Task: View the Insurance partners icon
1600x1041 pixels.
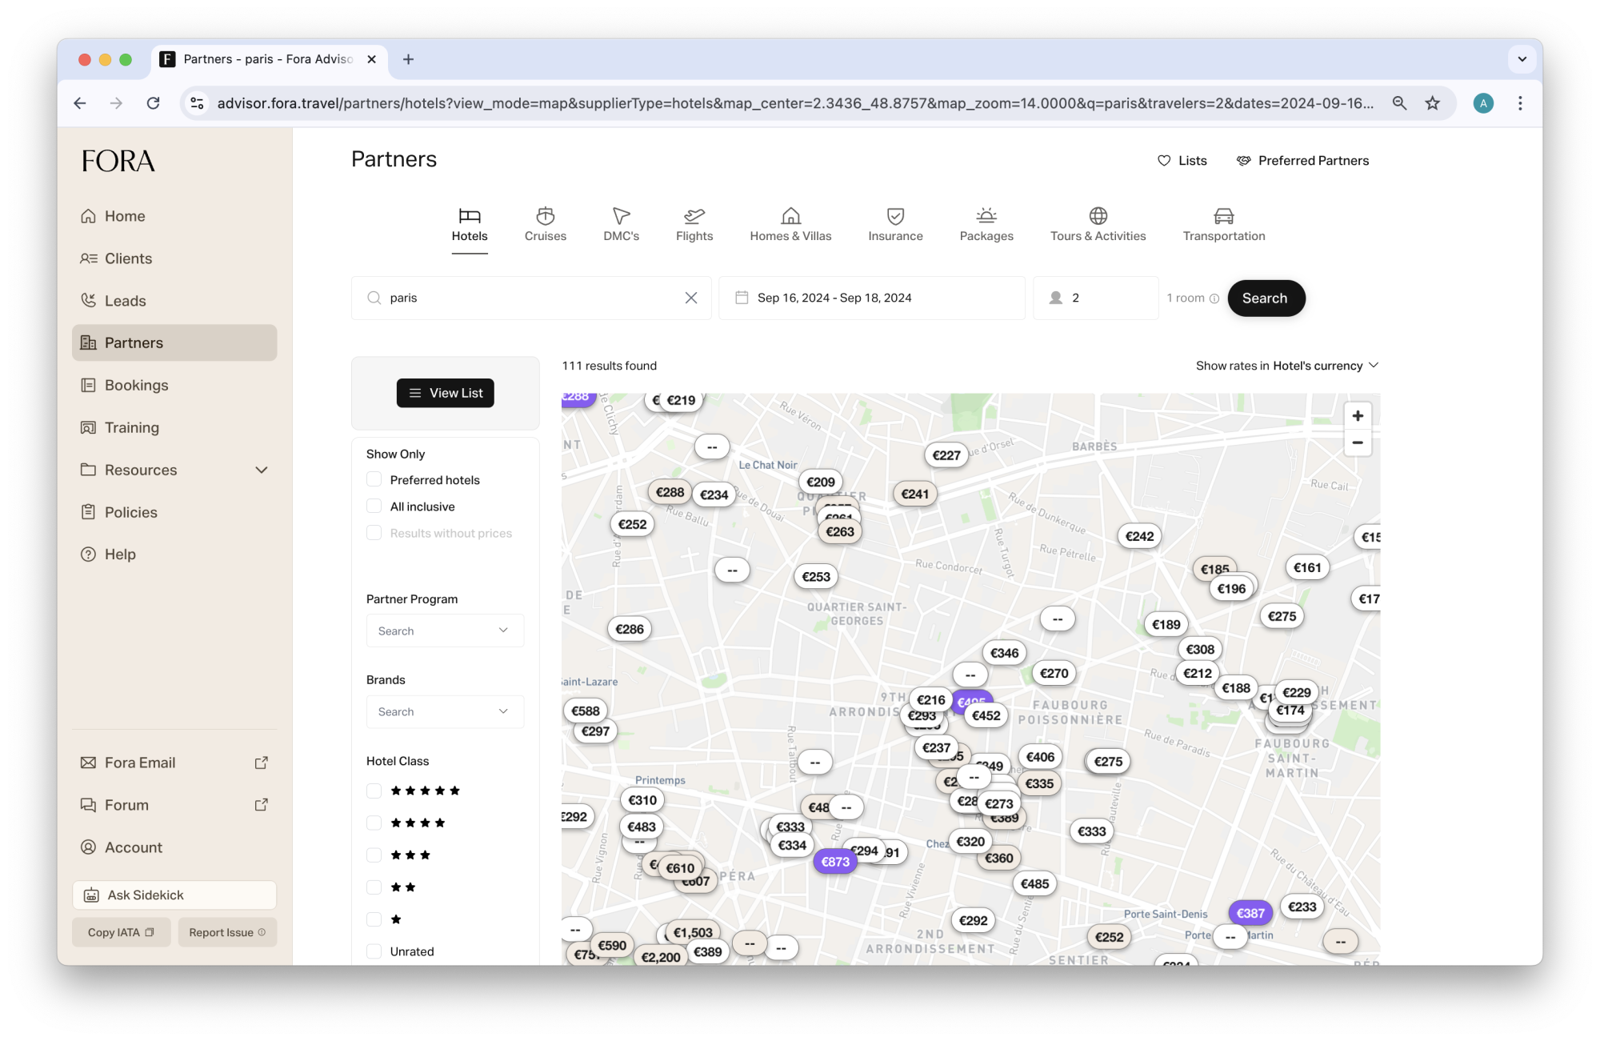Action: click(x=894, y=224)
